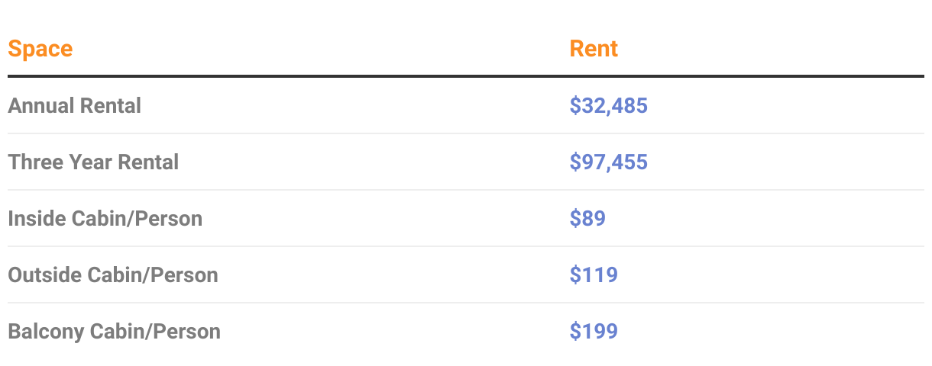
Task: Click the thick dark line under the headers
Action: pyautogui.click(x=466, y=76)
